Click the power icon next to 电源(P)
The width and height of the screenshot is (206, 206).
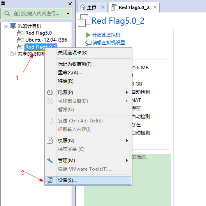pyautogui.click(x=50, y=93)
